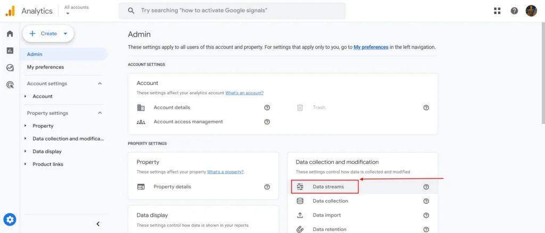Click the search magnifier icon
545x233 pixels.
click(131, 11)
